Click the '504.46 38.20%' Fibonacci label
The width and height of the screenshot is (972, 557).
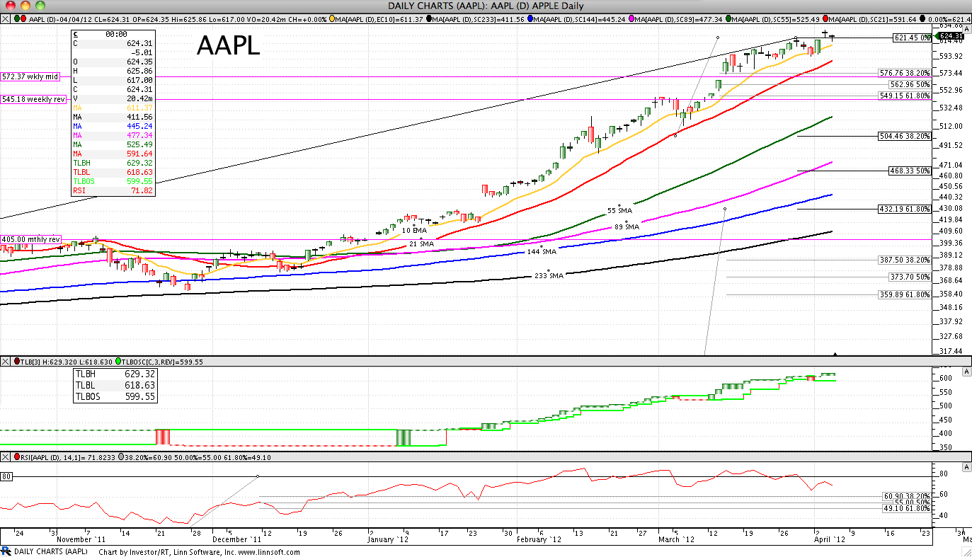pyautogui.click(x=905, y=136)
